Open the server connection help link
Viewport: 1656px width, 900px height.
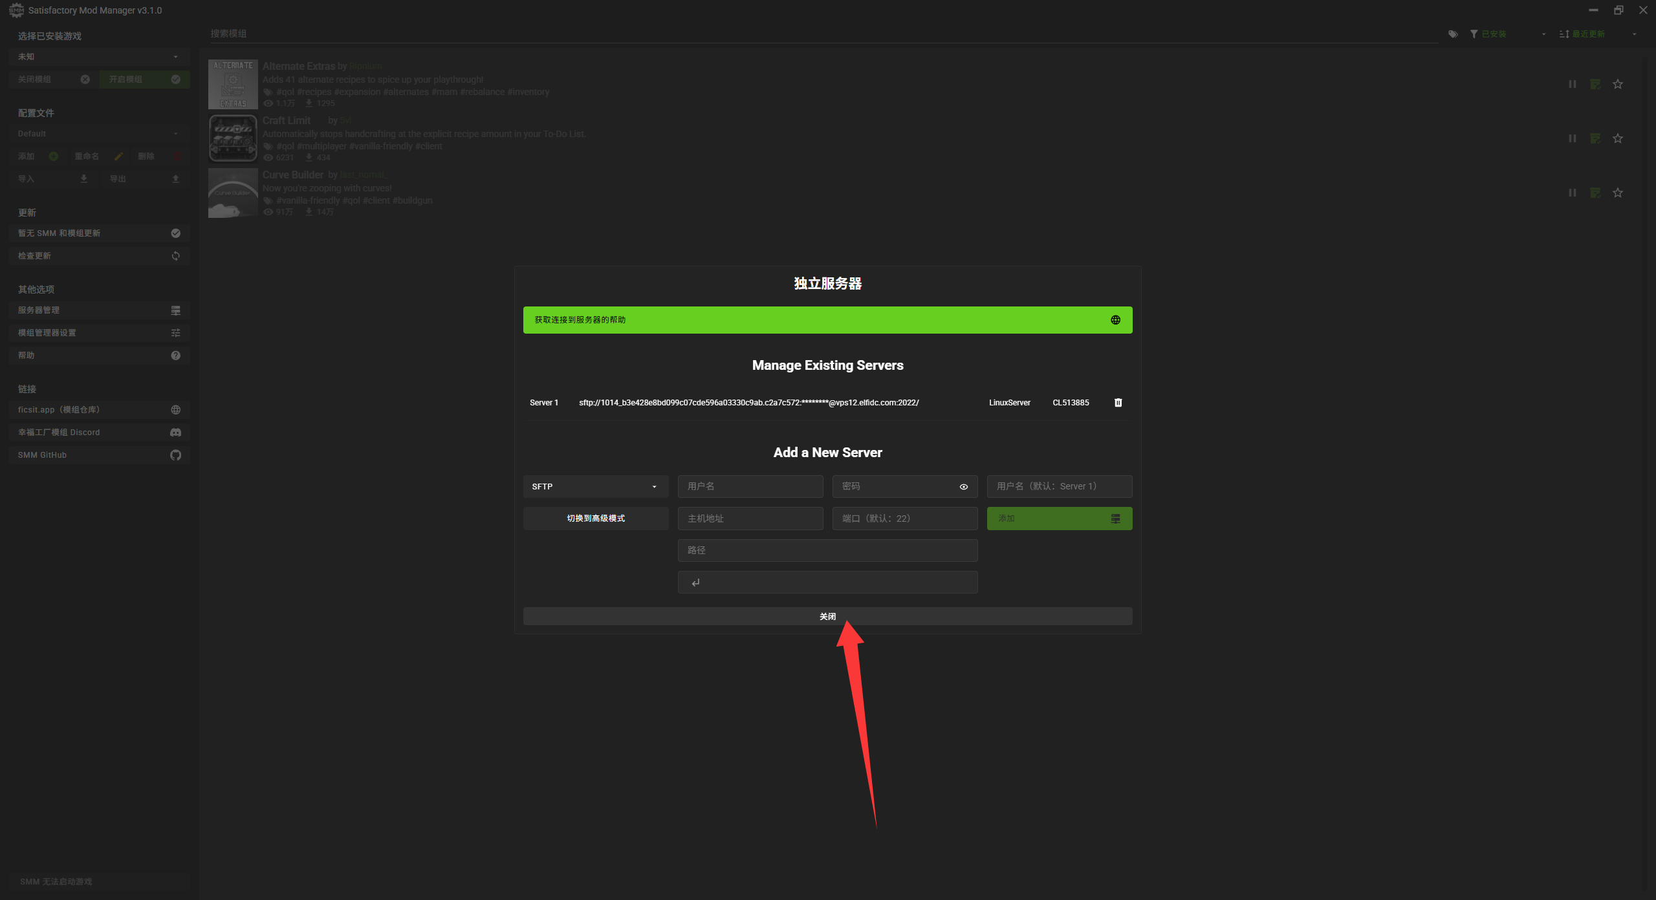827,320
